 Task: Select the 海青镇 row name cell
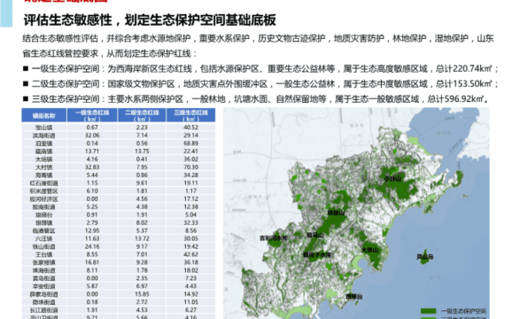(x=44, y=175)
